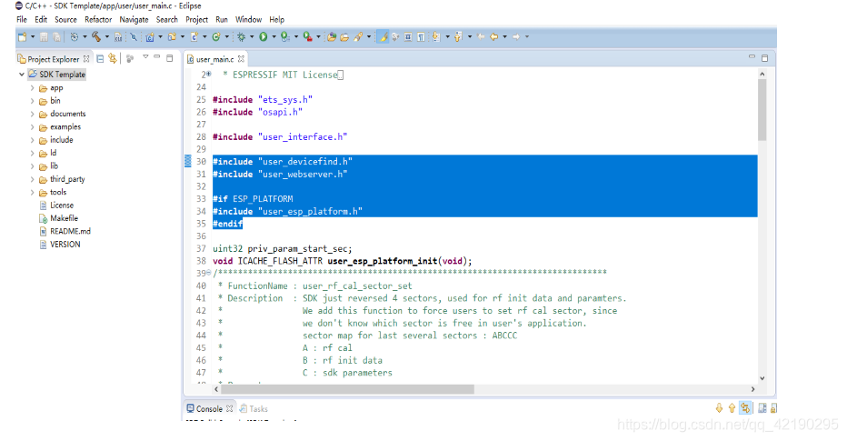Toggle the highlighted Console arrows button

coord(745,408)
